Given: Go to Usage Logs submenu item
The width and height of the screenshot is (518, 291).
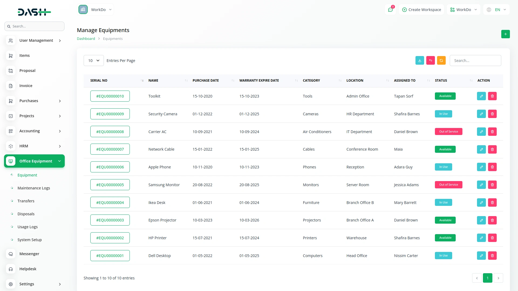Looking at the screenshot, I should coord(28,227).
